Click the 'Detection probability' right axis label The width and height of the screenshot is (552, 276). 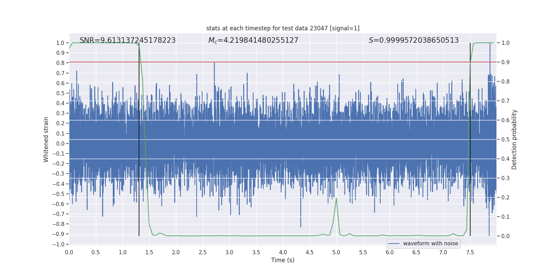(x=514, y=139)
